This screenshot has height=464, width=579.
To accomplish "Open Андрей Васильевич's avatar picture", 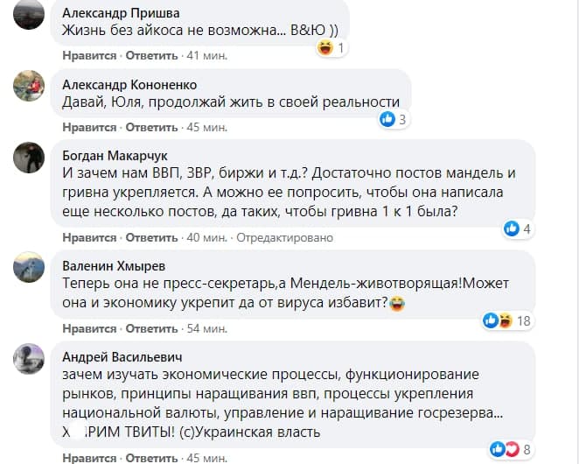I will point(30,360).
